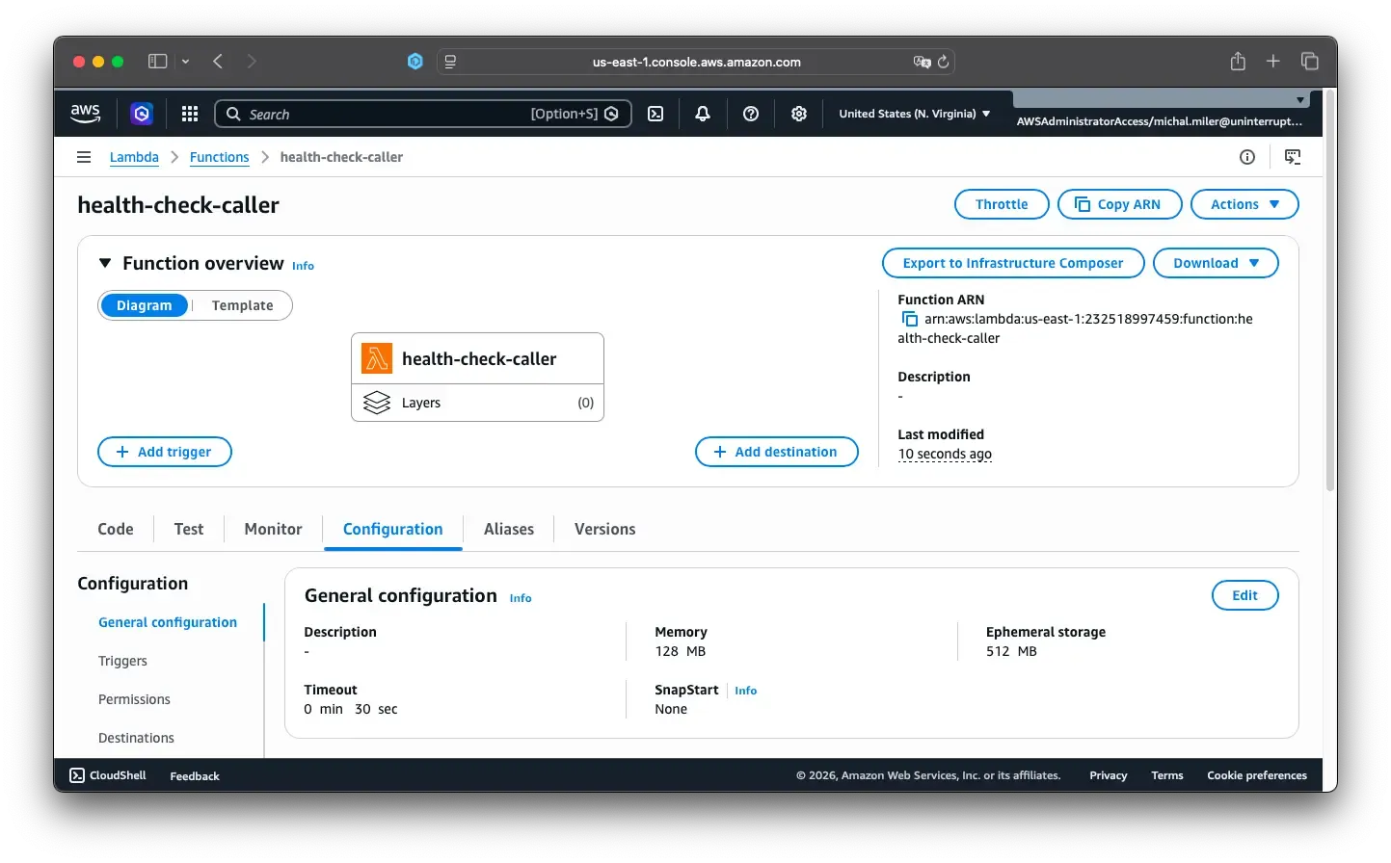
Task: Click the page reader icon in the address bar
Action: [x=450, y=62]
